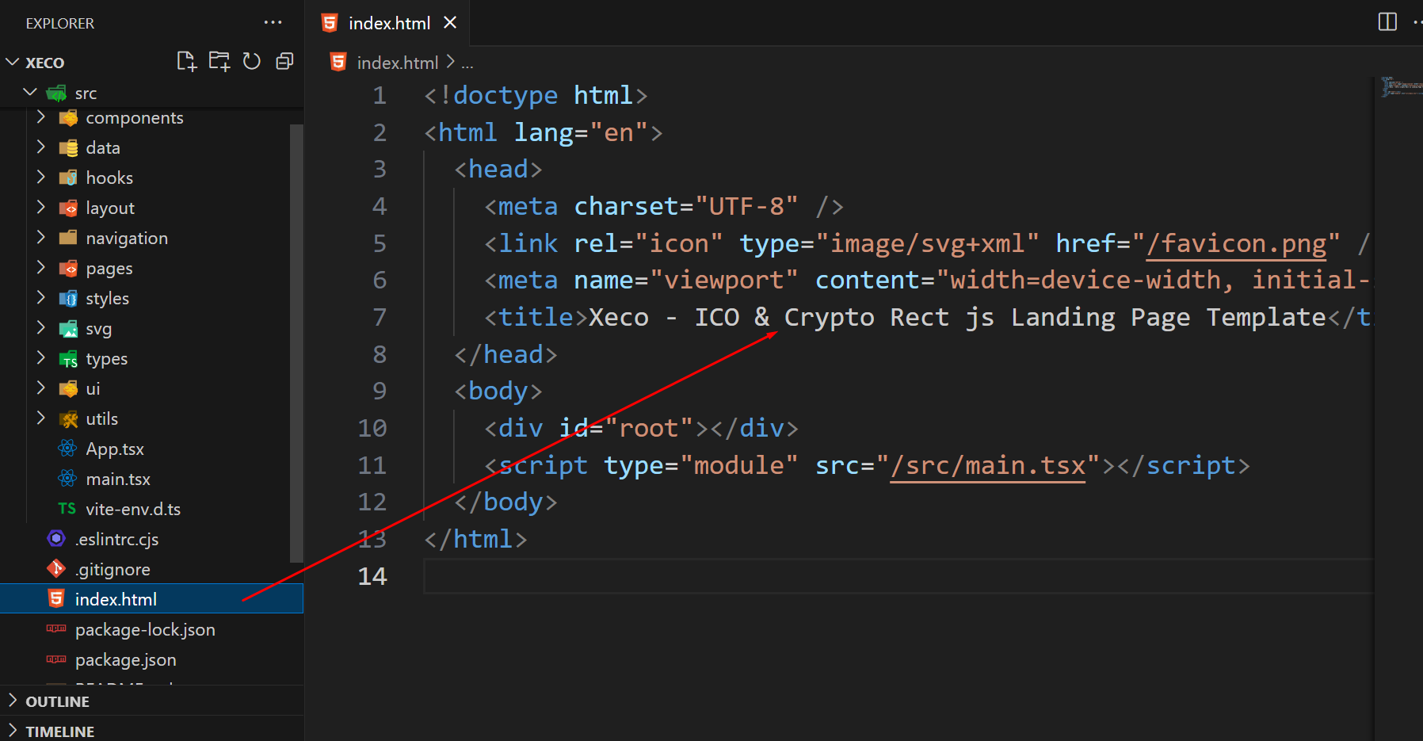Viewport: 1423px width, 741px height.
Task: Expand the svg folder
Action: pyautogui.click(x=41, y=328)
